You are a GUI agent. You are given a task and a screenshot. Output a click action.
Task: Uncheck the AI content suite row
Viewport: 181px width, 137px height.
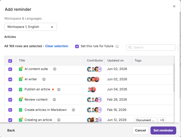10,69
